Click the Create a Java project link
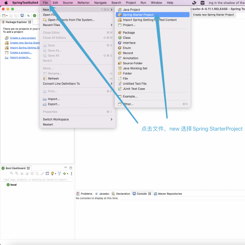 [23, 38]
